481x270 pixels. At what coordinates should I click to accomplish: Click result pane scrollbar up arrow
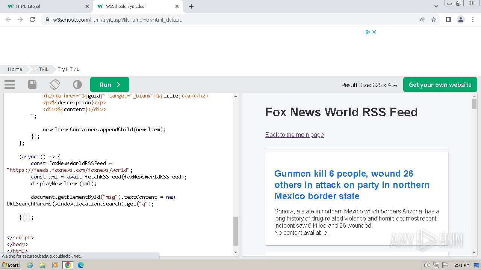coord(474,96)
